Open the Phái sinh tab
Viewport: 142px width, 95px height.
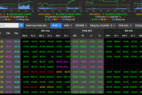click(x=125, y=25)
